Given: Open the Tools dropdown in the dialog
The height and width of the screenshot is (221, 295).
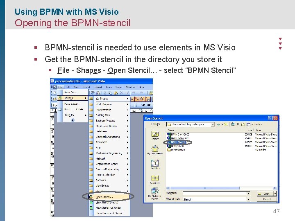Looking at the screenshot, I should point(258,124).
